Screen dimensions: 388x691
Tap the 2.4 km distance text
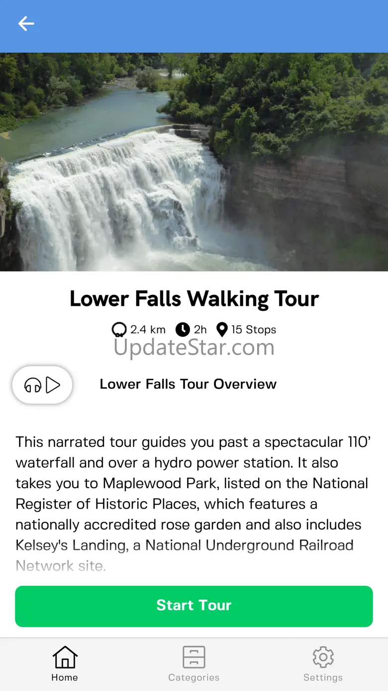[148, 330]
